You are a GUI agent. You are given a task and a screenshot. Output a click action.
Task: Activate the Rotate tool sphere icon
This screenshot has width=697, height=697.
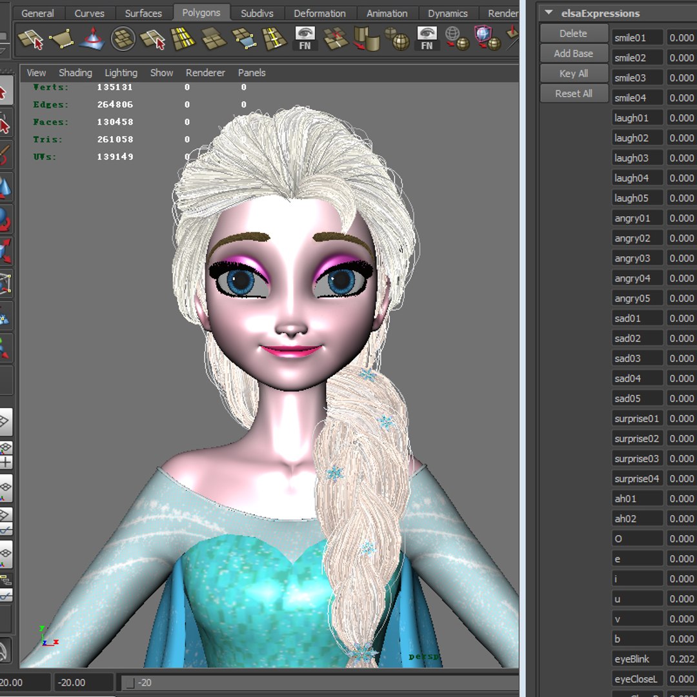pos(5,219)
